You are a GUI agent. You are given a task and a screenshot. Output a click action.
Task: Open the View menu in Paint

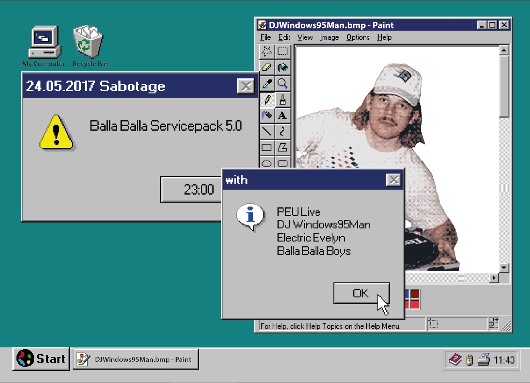[x=305, y=37]
